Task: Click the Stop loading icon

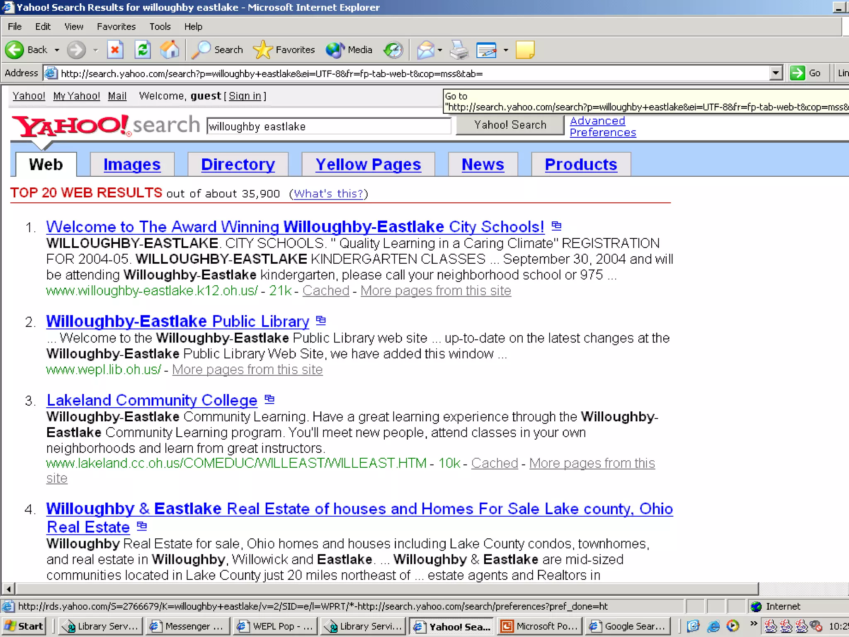Action: 115,50
